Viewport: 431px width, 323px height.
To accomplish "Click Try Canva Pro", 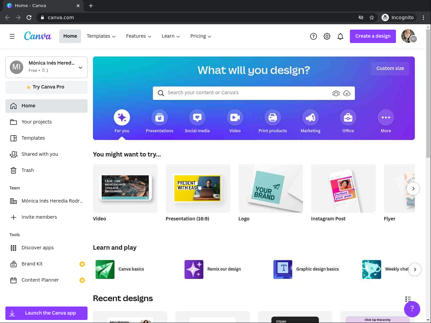I will pos(46,87).
